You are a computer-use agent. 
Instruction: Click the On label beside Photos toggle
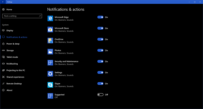pyautogui.click(x=106, y=50)
